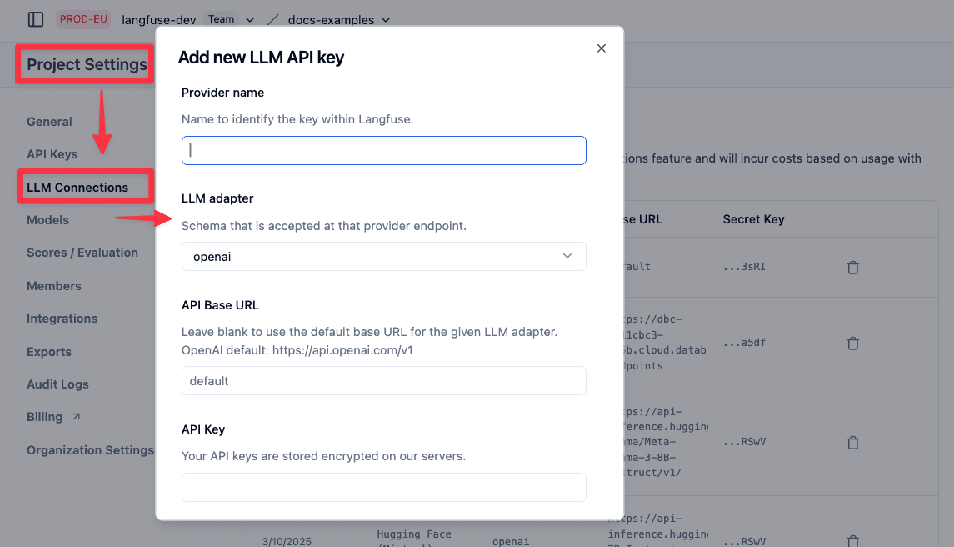Navigate to Scores / Evaluation settings
Image resolution: width=954 pixels, height=547 pixels.
coord(82,253)
